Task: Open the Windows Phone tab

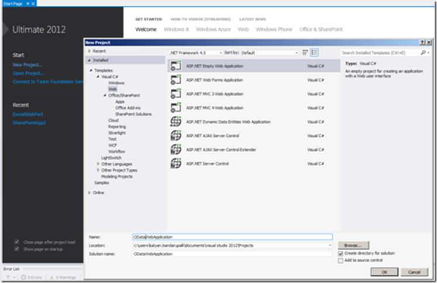Action: point(274,29)
